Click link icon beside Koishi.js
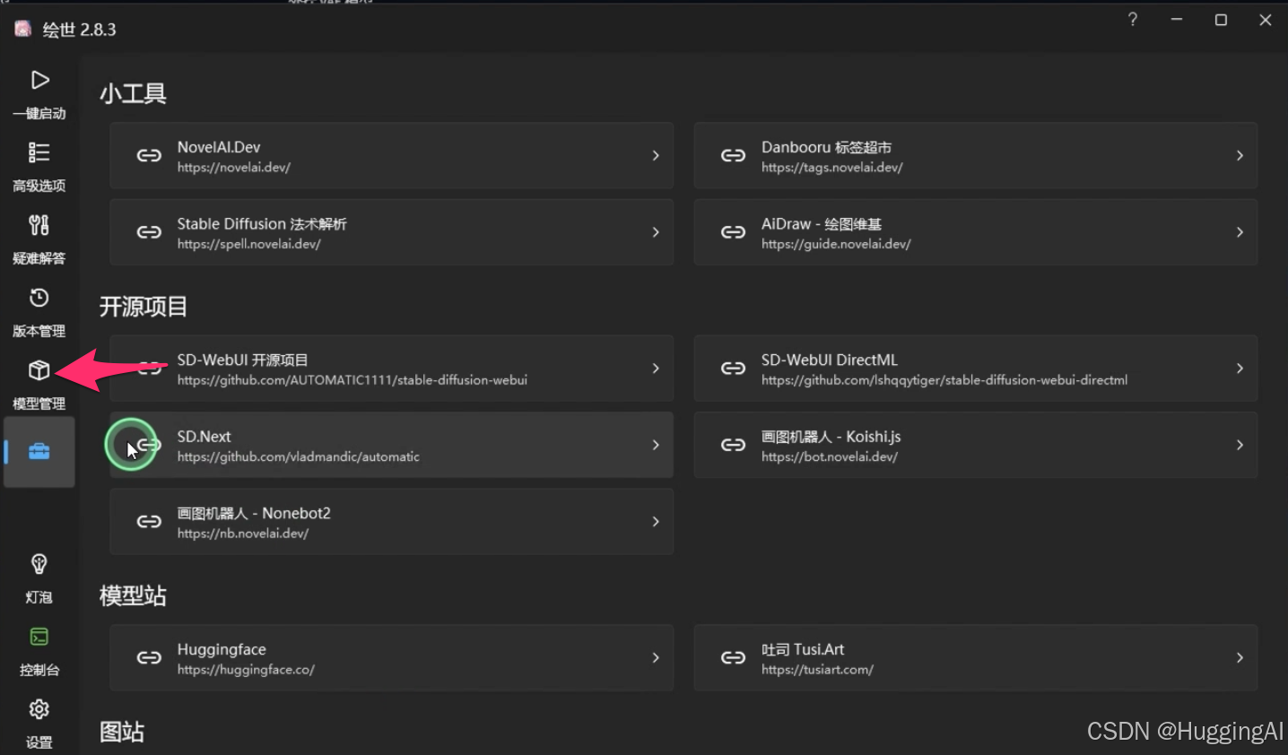Viewport: 1288px width, 755px height. pos(733,445)
